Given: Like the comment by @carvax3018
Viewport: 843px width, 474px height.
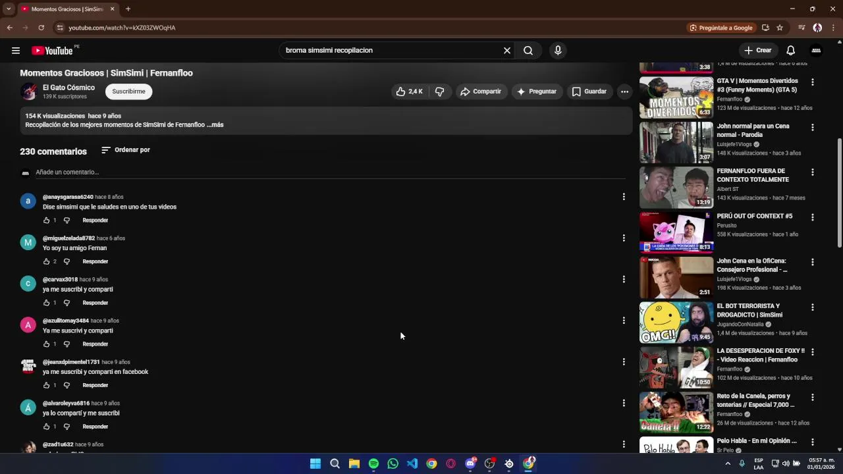Looking at the screenshot, I should 46,303.
